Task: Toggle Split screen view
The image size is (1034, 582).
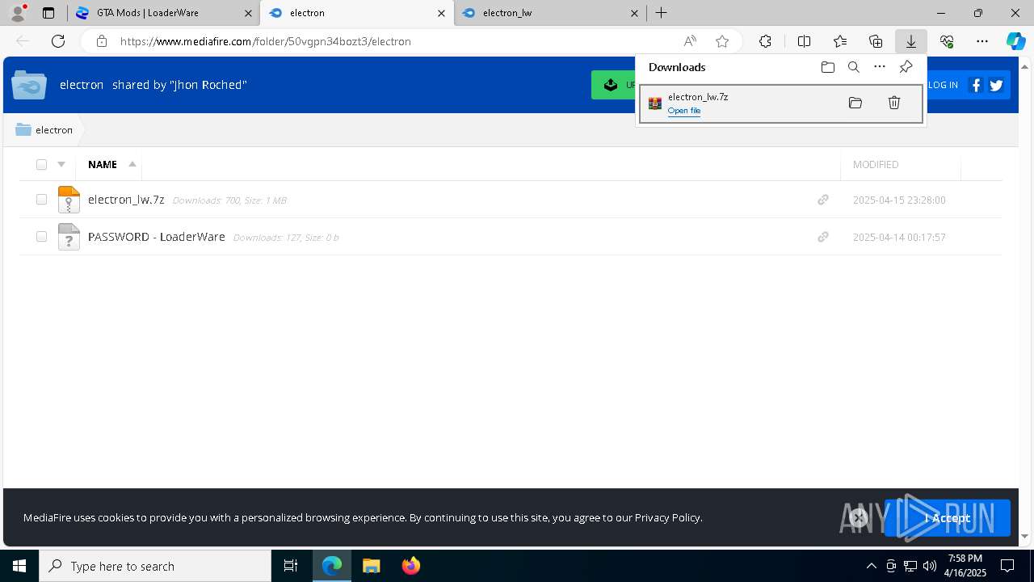Action: click(804, 41)
